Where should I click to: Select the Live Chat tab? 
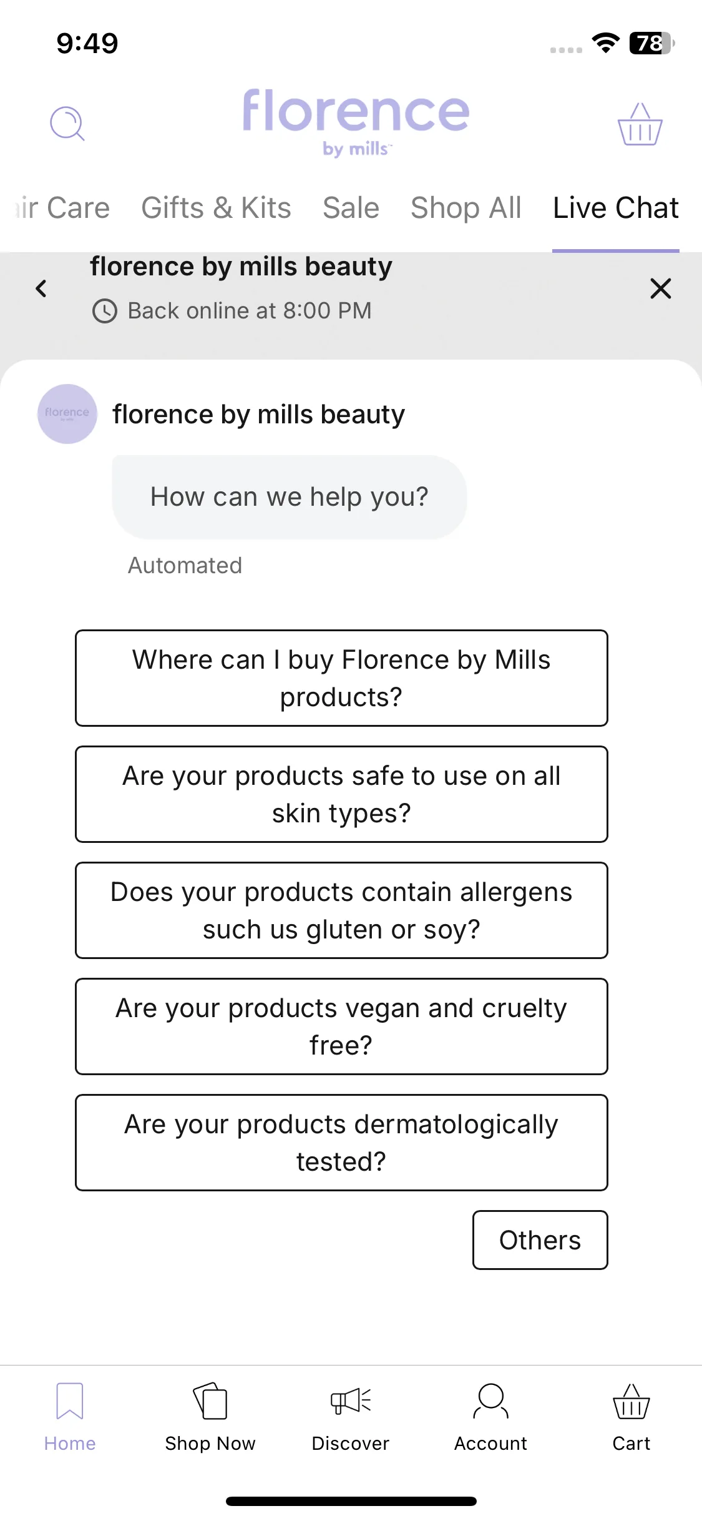[x=616, y=208]
